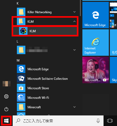Launch Microsoft Edge from the app list icon
This screenshot has width=117, height=126.
pyautogui.click(x=21, y=69)
